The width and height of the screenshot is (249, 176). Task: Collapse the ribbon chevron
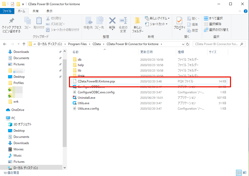240,11
